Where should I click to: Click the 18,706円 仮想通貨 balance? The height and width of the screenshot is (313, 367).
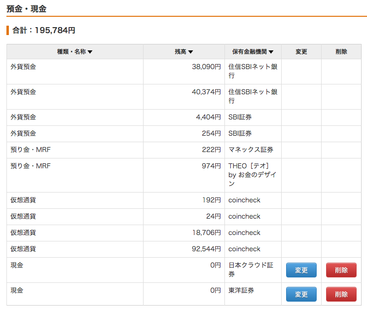206,233
